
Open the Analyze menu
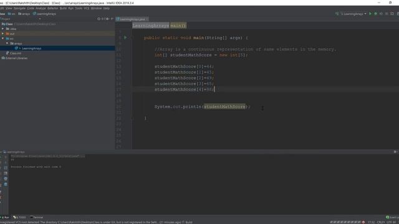(41, 8)
